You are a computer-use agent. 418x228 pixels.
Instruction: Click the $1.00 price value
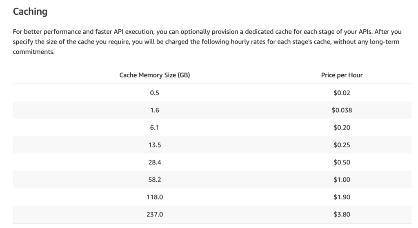[342, 180]
